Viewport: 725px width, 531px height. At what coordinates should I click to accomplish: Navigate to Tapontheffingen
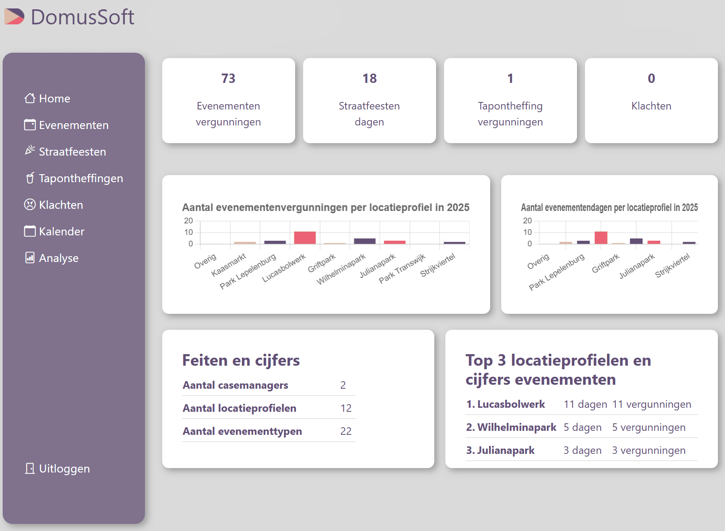tap(74, 178)
